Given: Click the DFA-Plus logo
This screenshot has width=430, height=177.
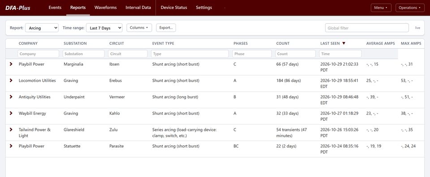Looking at the screenshot, I should (x=18, y=8).
